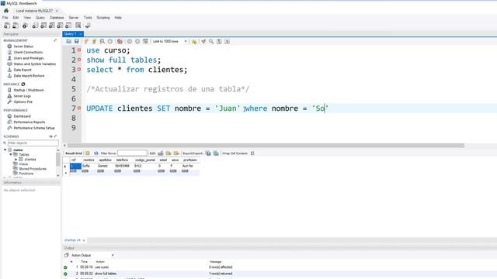Viewport: 497px width, 279px height.
Task: Collapse the Tables tree node
Action: point(10,154)
